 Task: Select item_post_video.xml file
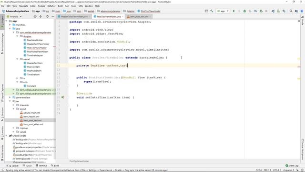pos(33,124)
